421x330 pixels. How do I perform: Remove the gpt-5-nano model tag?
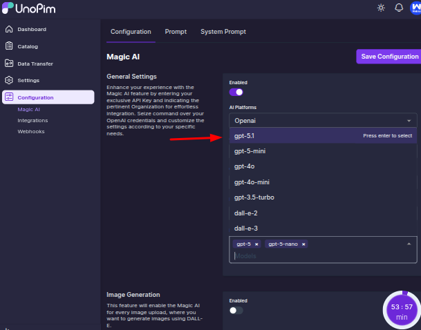(303, 244)
